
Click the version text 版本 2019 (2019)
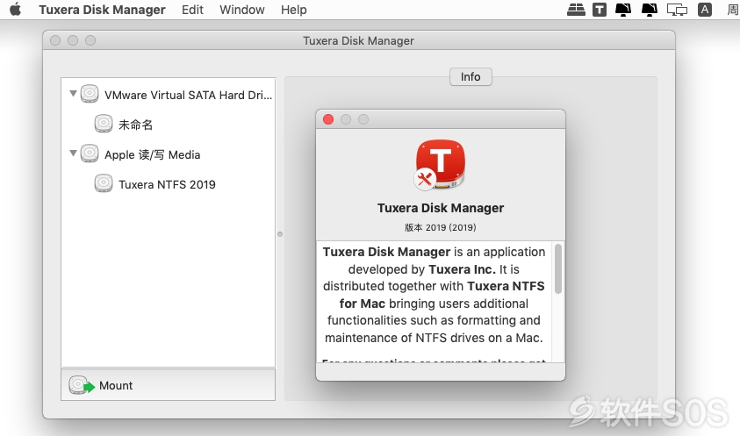(x=441, y=227)
